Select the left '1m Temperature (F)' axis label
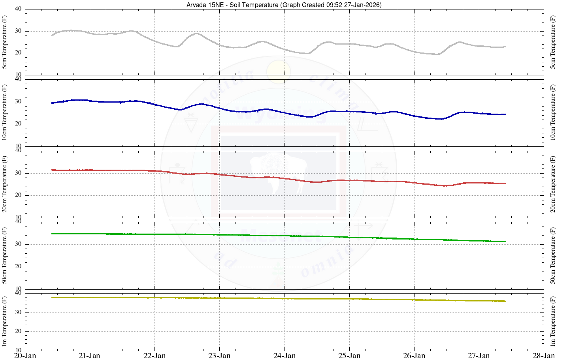Image resolution: width=569 pixels, height=363 pixels. point(5,322)
